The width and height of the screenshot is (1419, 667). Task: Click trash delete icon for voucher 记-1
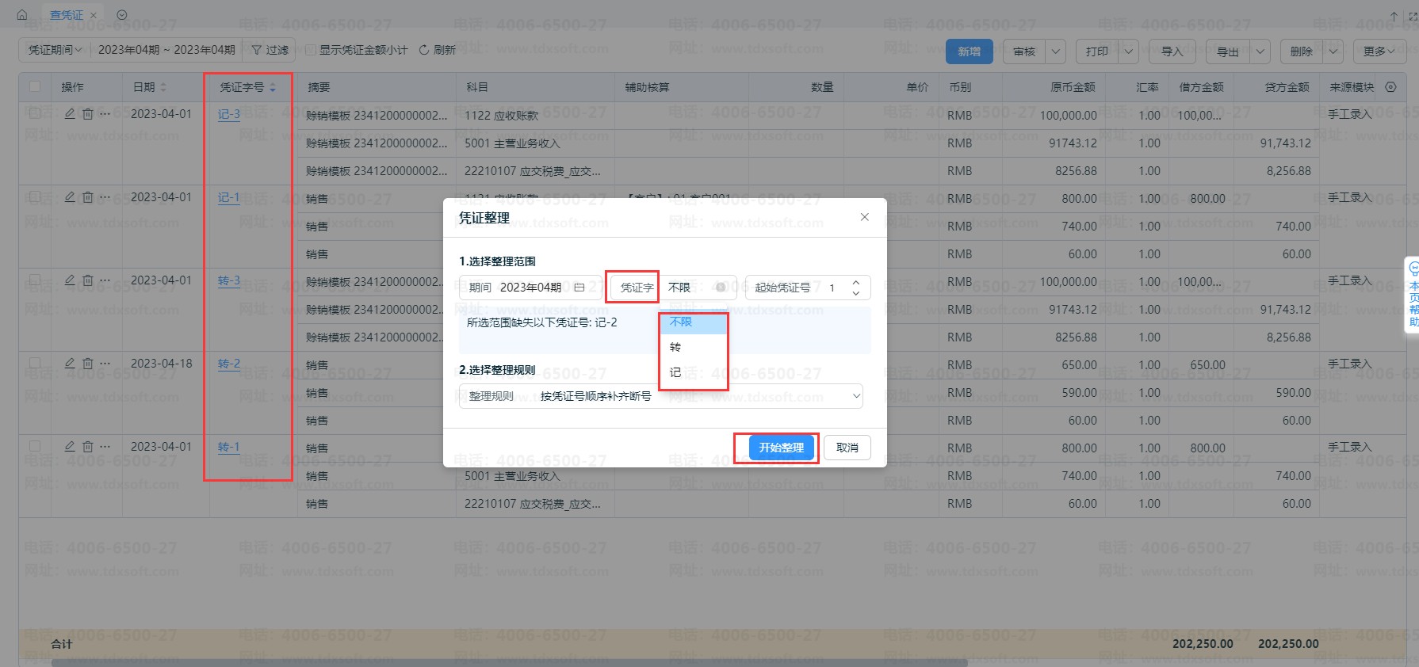88,196
